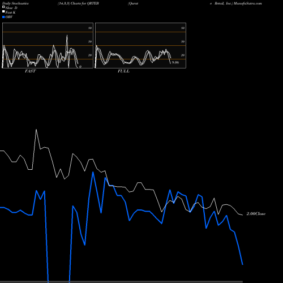Viewport: 283px width, 283px height.
Task: Click the OBV legend label text
Action: point(9,17)
